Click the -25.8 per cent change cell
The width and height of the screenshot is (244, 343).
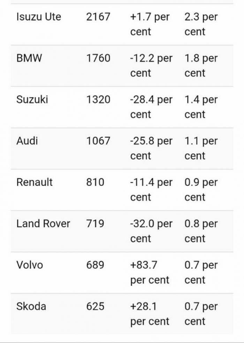(151, 148)
